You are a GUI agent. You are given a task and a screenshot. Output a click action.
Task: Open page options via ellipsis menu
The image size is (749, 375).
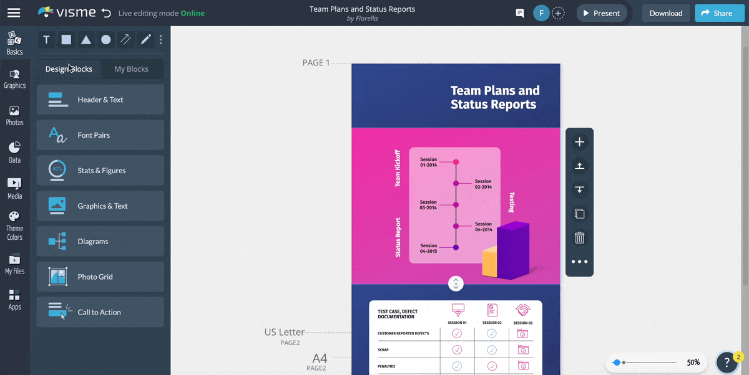579,261
